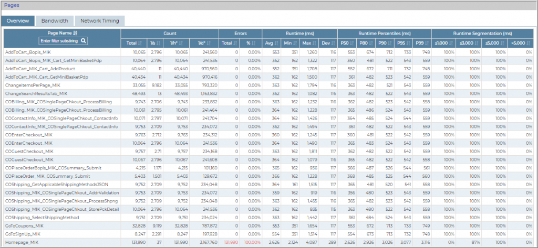538x248 pixels.
Task: Sort by Dev runtime column arrows
Action: 332,44
